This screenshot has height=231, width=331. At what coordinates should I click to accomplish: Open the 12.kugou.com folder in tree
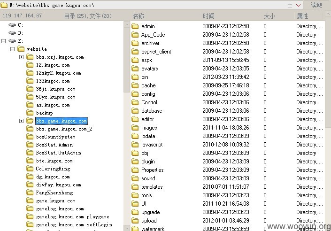tap(53, 65)
